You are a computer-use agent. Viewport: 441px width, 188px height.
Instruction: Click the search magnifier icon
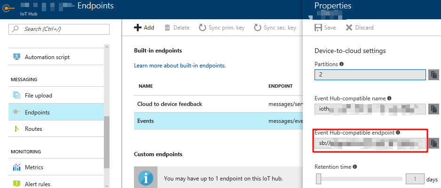[16, 29]
